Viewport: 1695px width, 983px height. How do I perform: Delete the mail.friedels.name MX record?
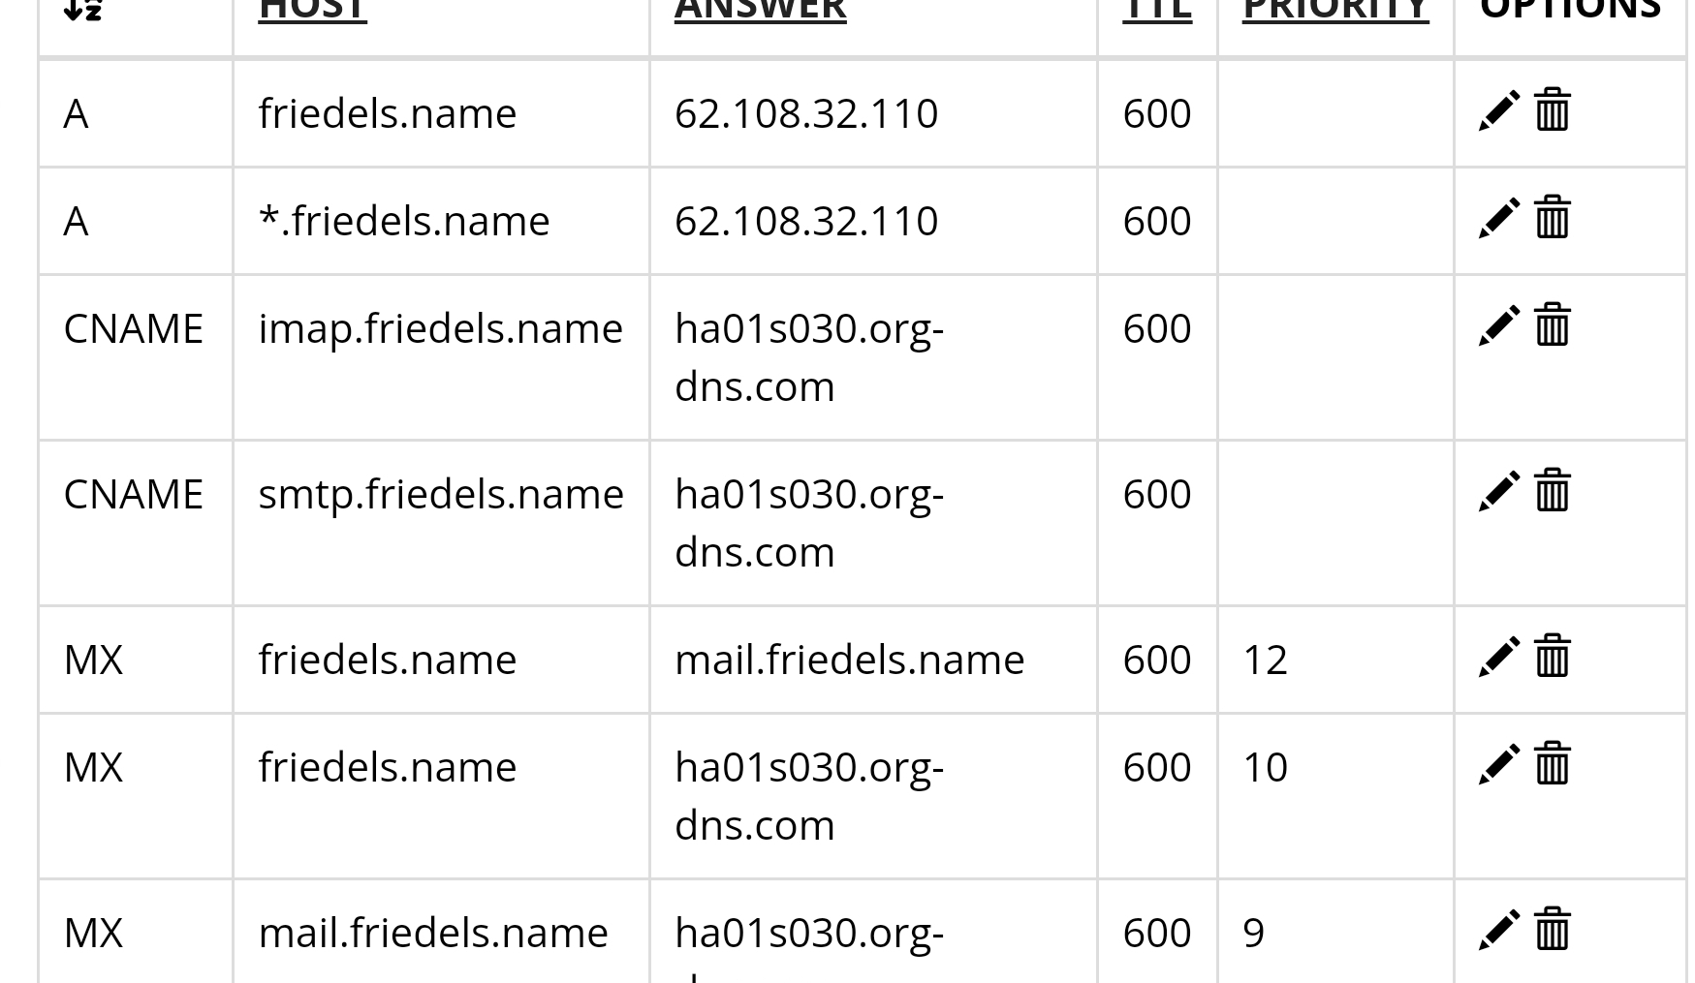coord(1553,929)
